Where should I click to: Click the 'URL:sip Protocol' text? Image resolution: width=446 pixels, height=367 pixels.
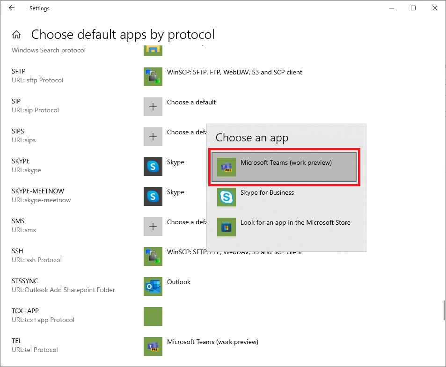[35, 110]
